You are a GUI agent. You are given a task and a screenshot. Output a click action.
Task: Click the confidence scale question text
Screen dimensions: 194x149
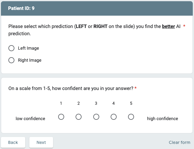[x=71, y=88]
